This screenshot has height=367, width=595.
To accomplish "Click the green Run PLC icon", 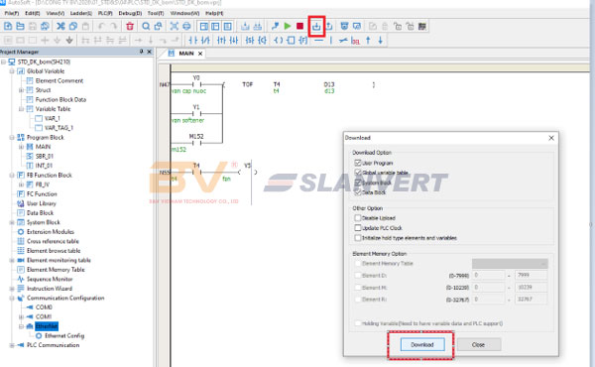I will [x=288, y=26].
